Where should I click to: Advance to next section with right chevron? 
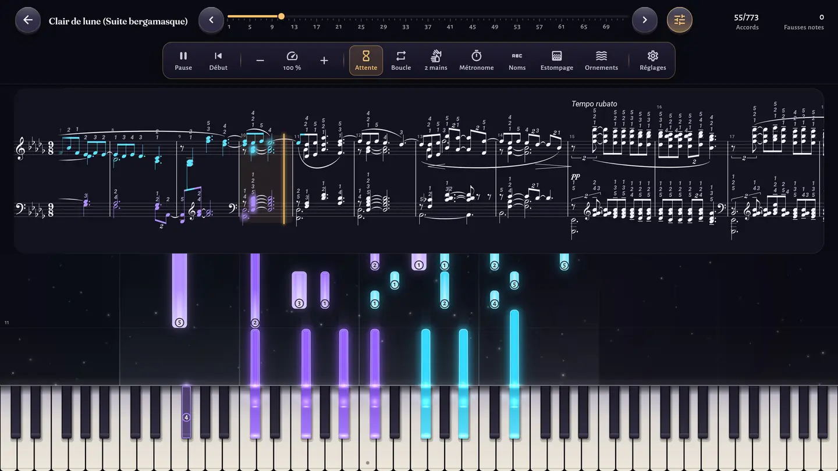(645, 20)
